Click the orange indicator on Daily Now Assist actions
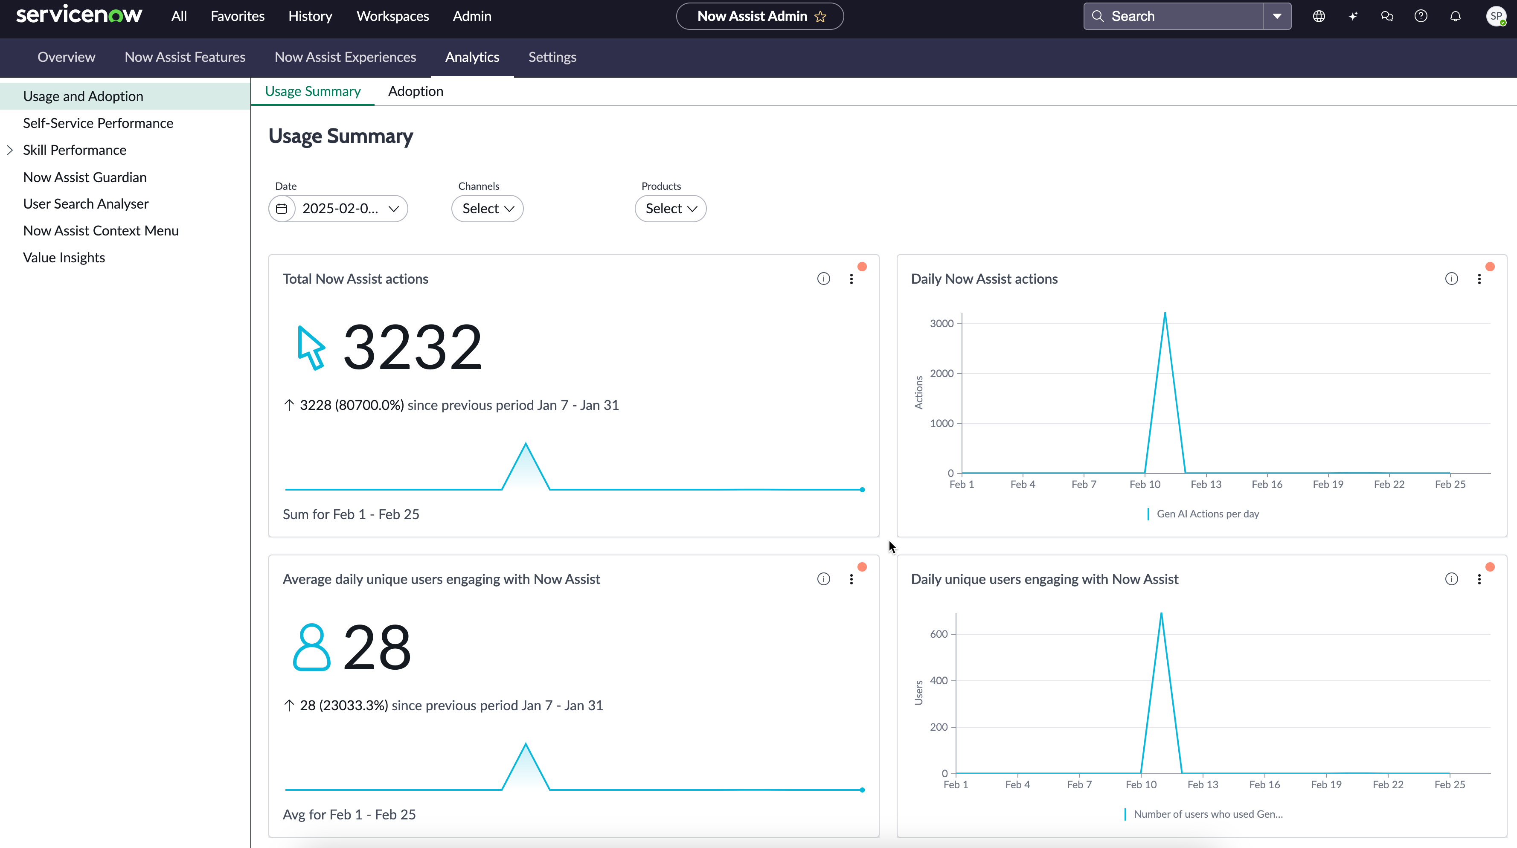Viewport: 1517px width, 848px height. point(1490,267)
